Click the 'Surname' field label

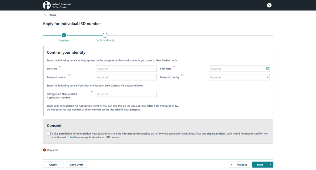click(52, 69)
